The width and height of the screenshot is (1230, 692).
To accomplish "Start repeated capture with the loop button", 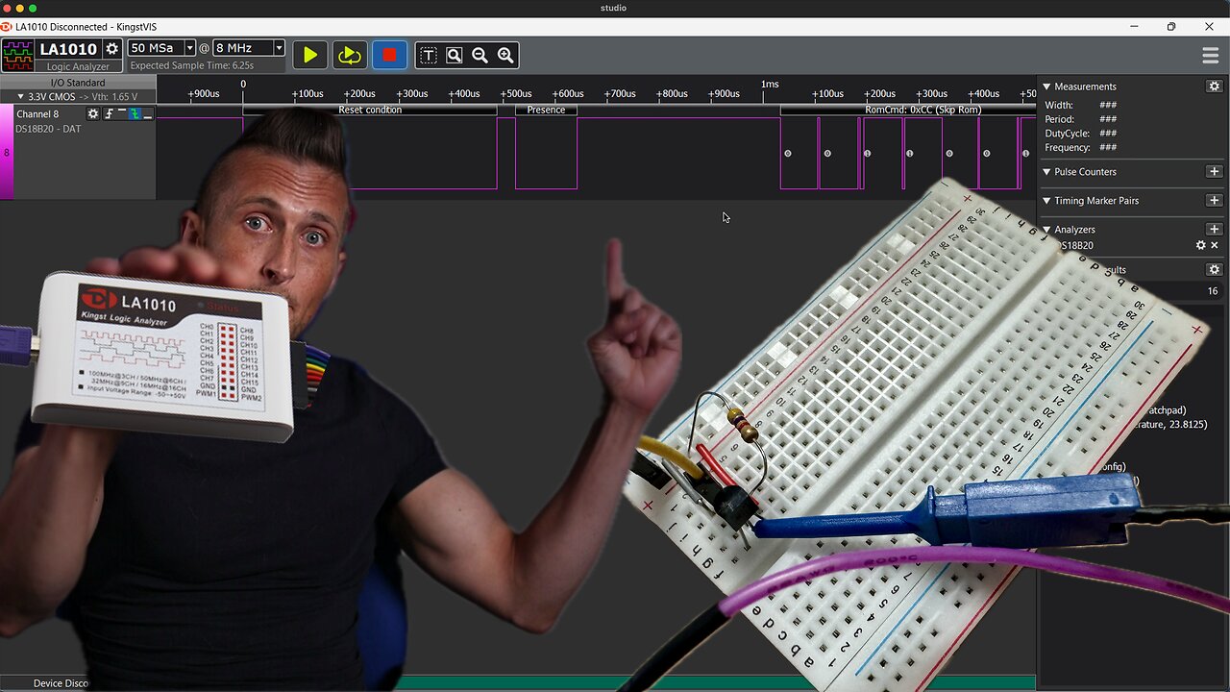I will pos(349,56).
